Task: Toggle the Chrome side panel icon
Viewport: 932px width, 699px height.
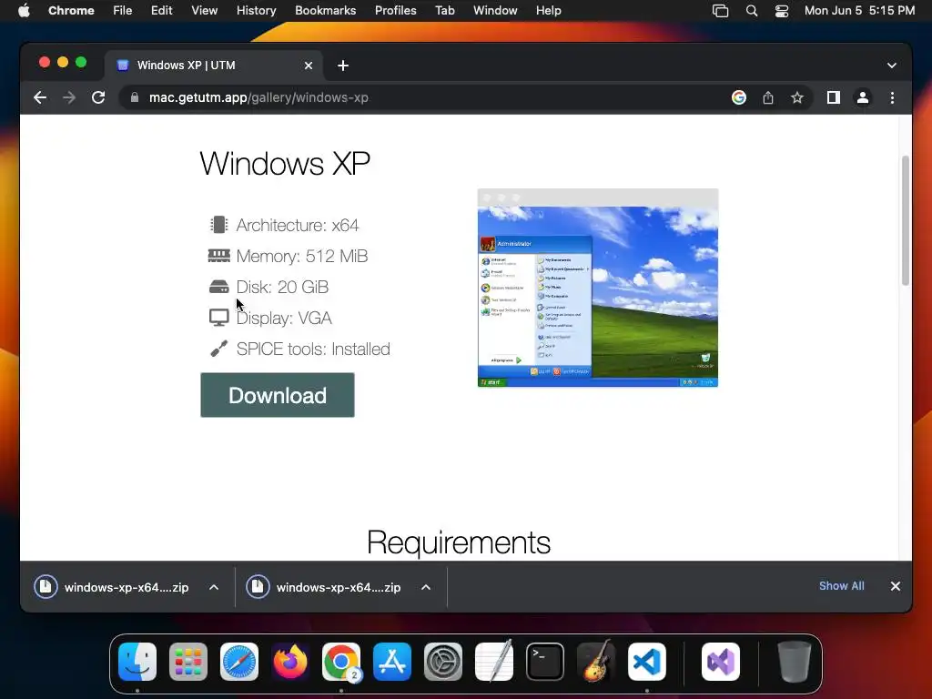Action: (x=834, y=97)
